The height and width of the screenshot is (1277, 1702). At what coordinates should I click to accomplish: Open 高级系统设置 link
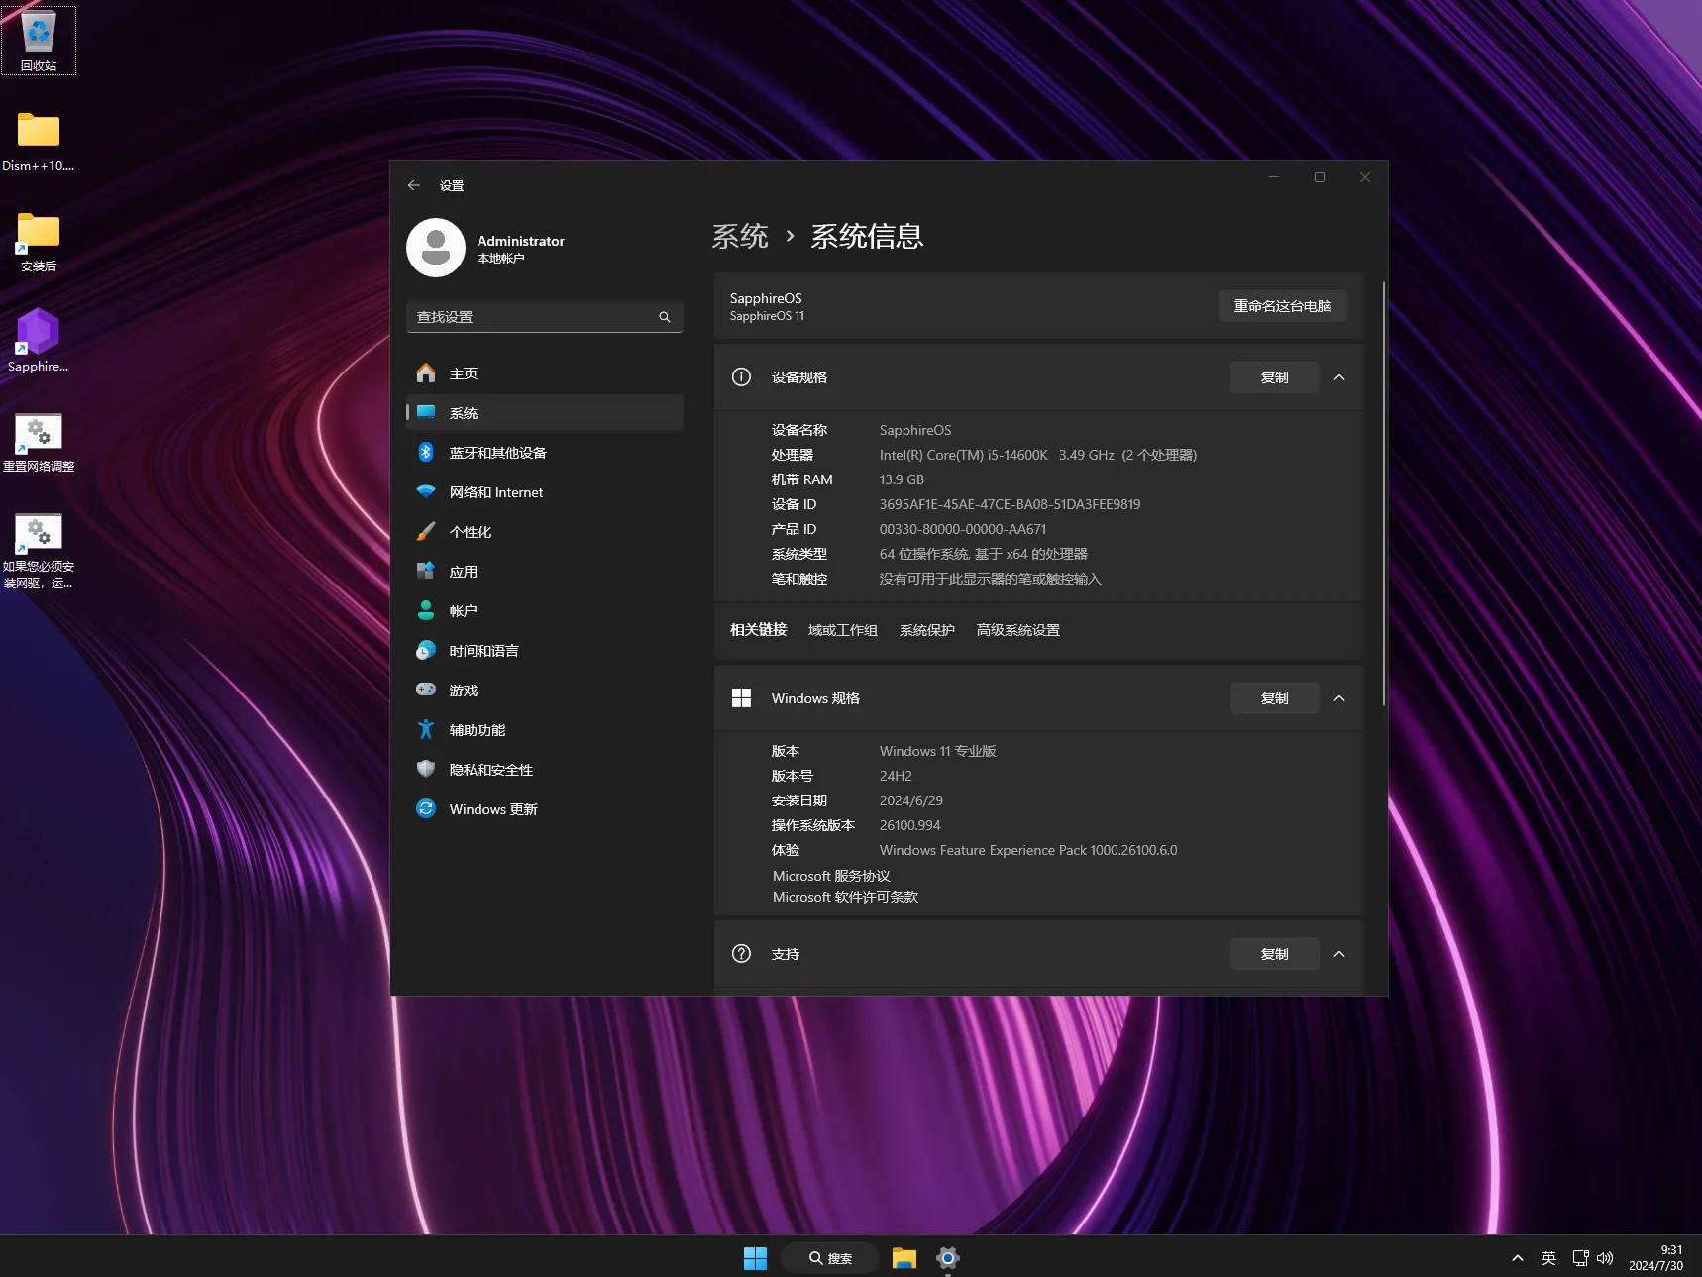[x=1016, y=629]
